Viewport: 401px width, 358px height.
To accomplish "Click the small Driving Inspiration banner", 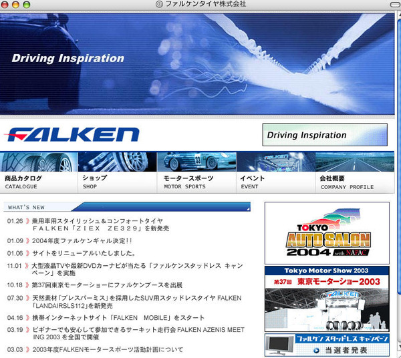I will (x=325, y=135).
